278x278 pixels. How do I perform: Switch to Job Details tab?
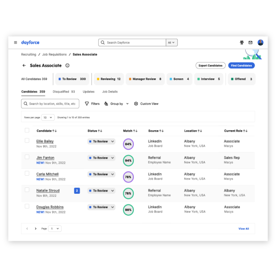[x=110, y=92]
